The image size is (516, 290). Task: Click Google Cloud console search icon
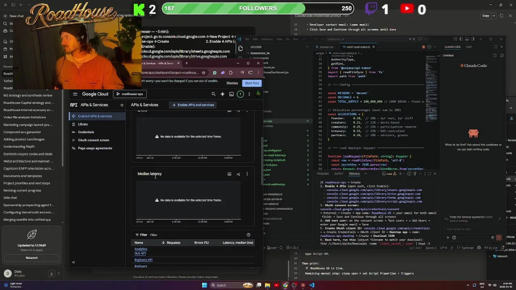coord(213,94)
